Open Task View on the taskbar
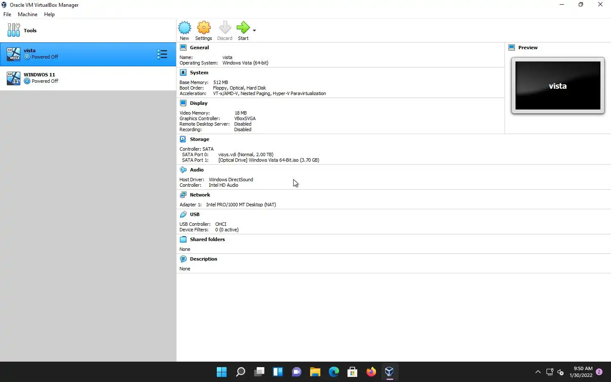This screenshot has height=382, width=611. (x=259, y=372)
